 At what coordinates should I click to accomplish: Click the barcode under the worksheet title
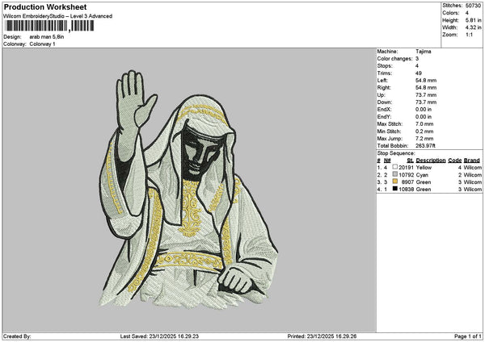click(x=49, y=26)
